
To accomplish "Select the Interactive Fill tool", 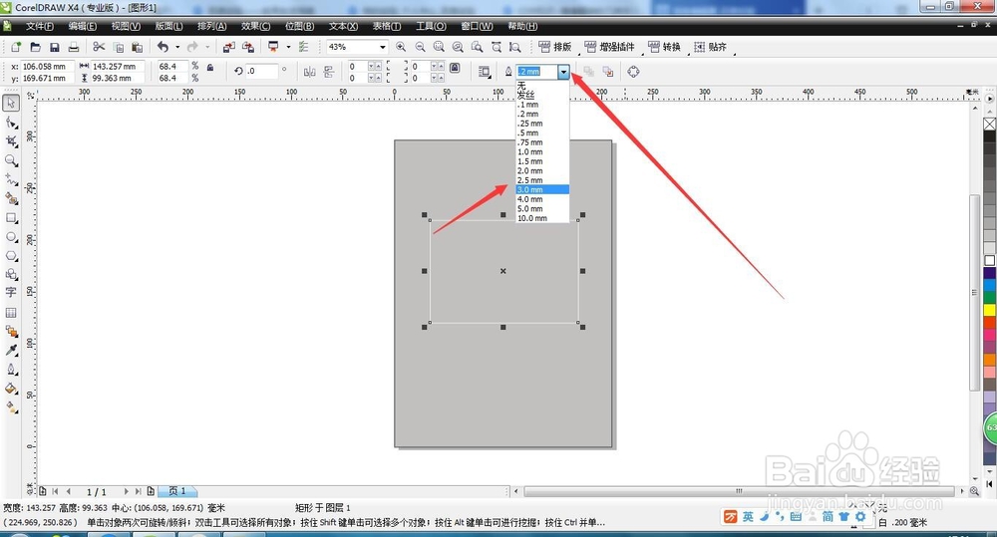I will (11, 407).
